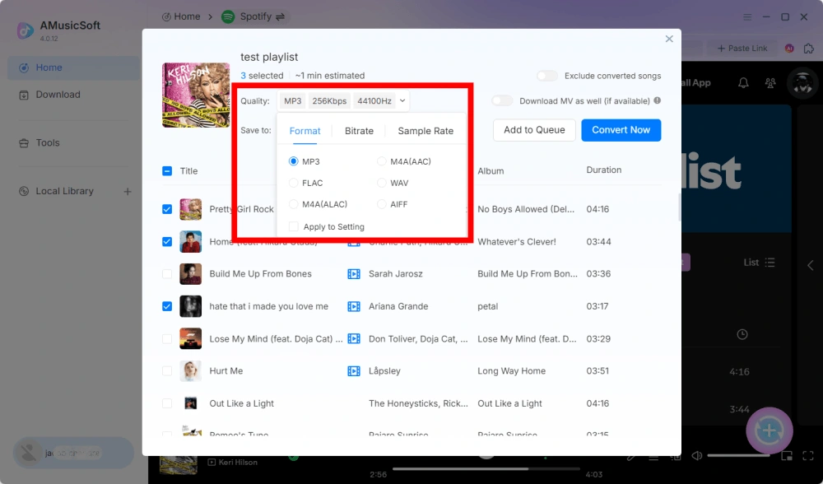Switch to the Format tab
Viewport: 823px width, 484px height.
(305, 131)
